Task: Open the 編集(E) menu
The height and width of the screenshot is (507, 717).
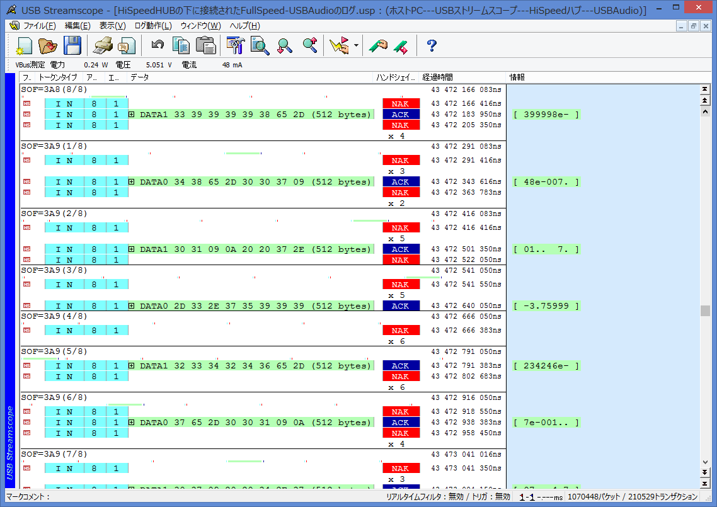Action: pos(77,26)
